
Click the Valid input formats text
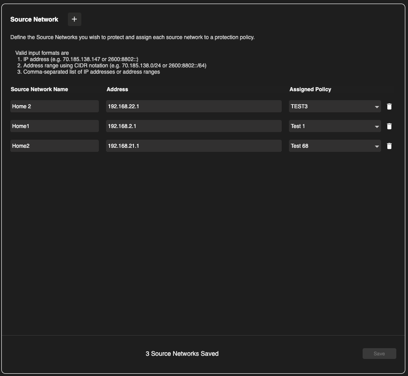(x=42, y=53)
